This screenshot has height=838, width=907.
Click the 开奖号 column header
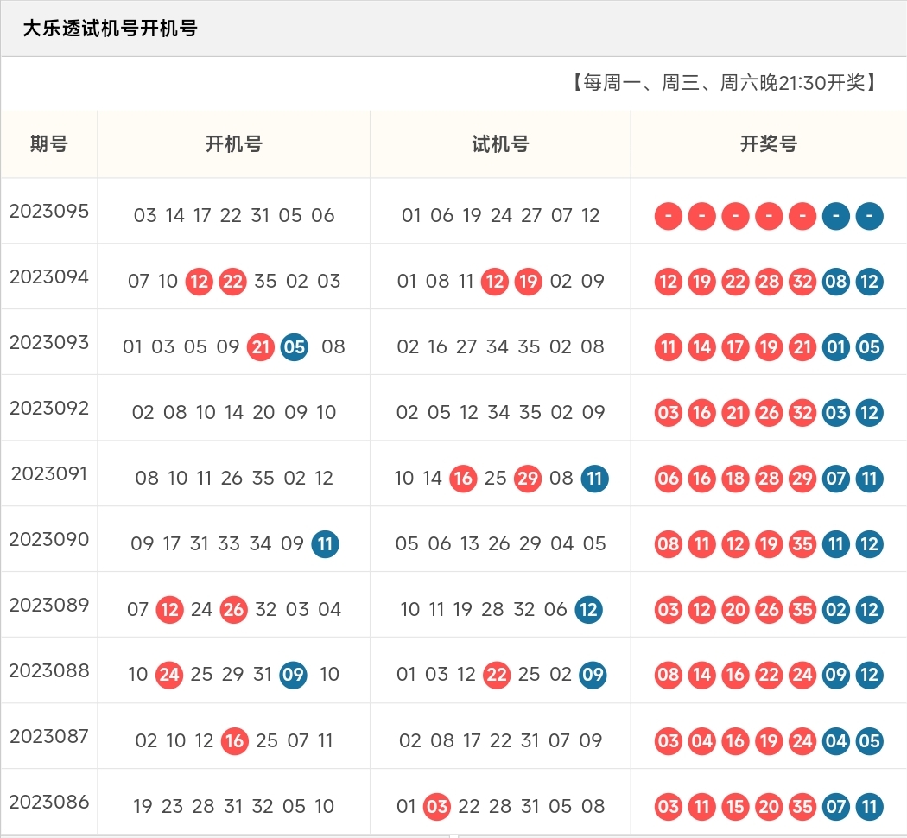[x=769, y=143]
